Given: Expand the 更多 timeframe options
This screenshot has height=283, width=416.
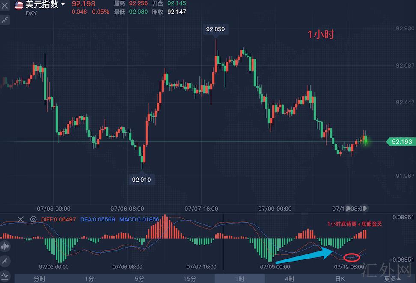Looking at the screenshot, I should (392, 279).
